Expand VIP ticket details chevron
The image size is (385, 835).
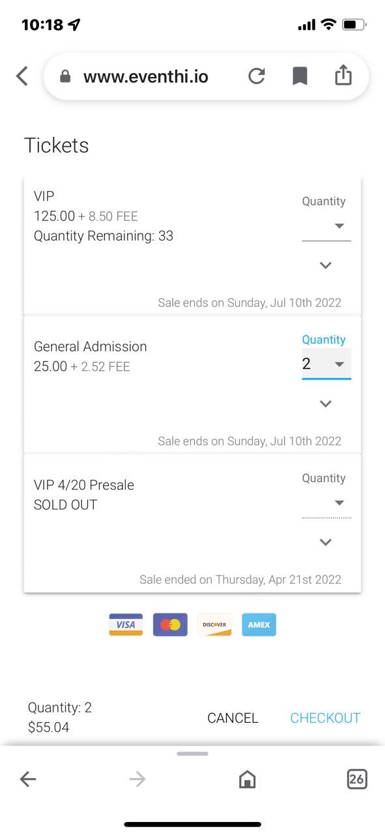326,266
